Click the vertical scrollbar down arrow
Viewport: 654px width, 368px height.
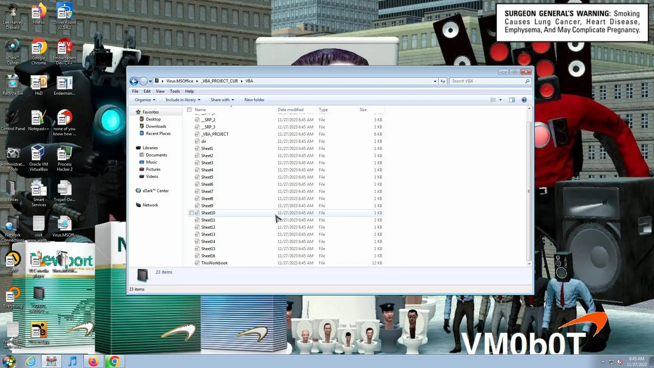click(x=529, y=264)
